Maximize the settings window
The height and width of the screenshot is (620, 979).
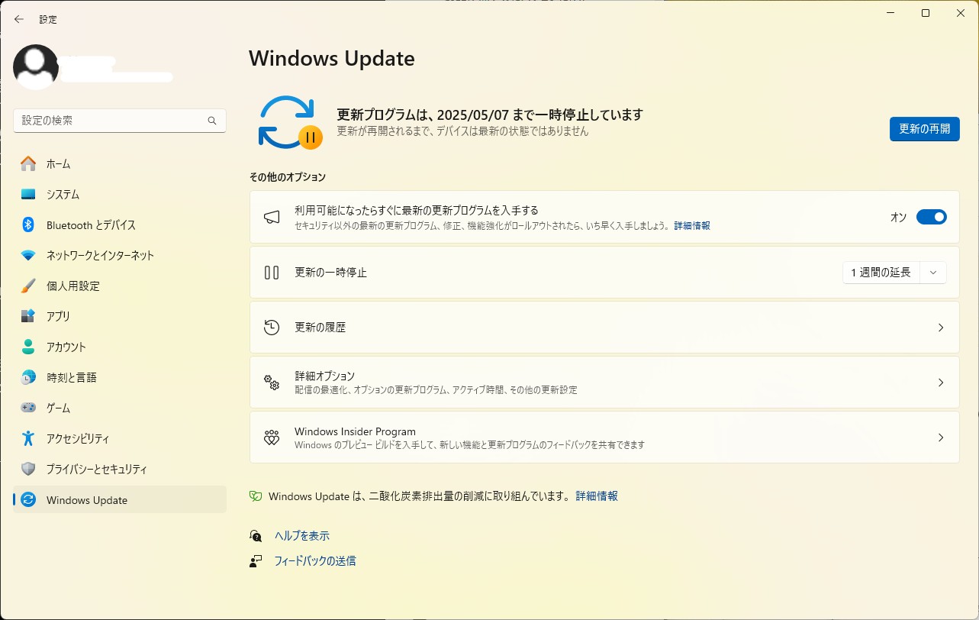click(x=926, y=13)
